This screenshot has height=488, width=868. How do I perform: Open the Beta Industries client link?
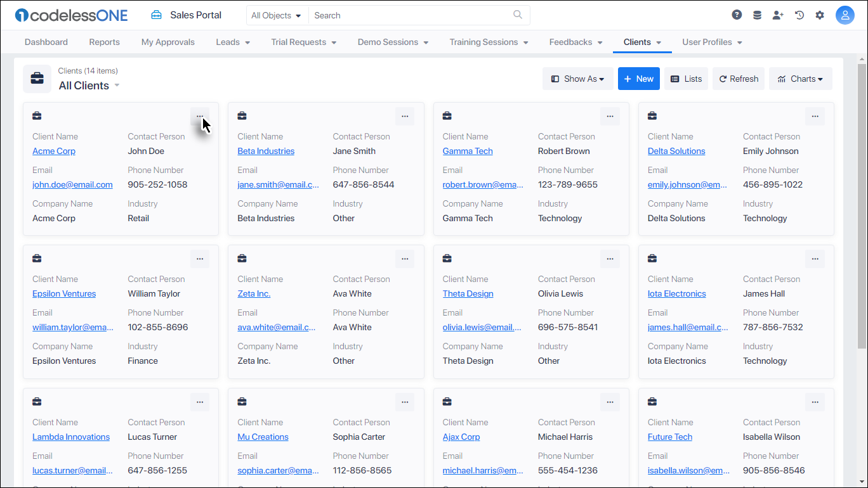(x=265, y=151)
